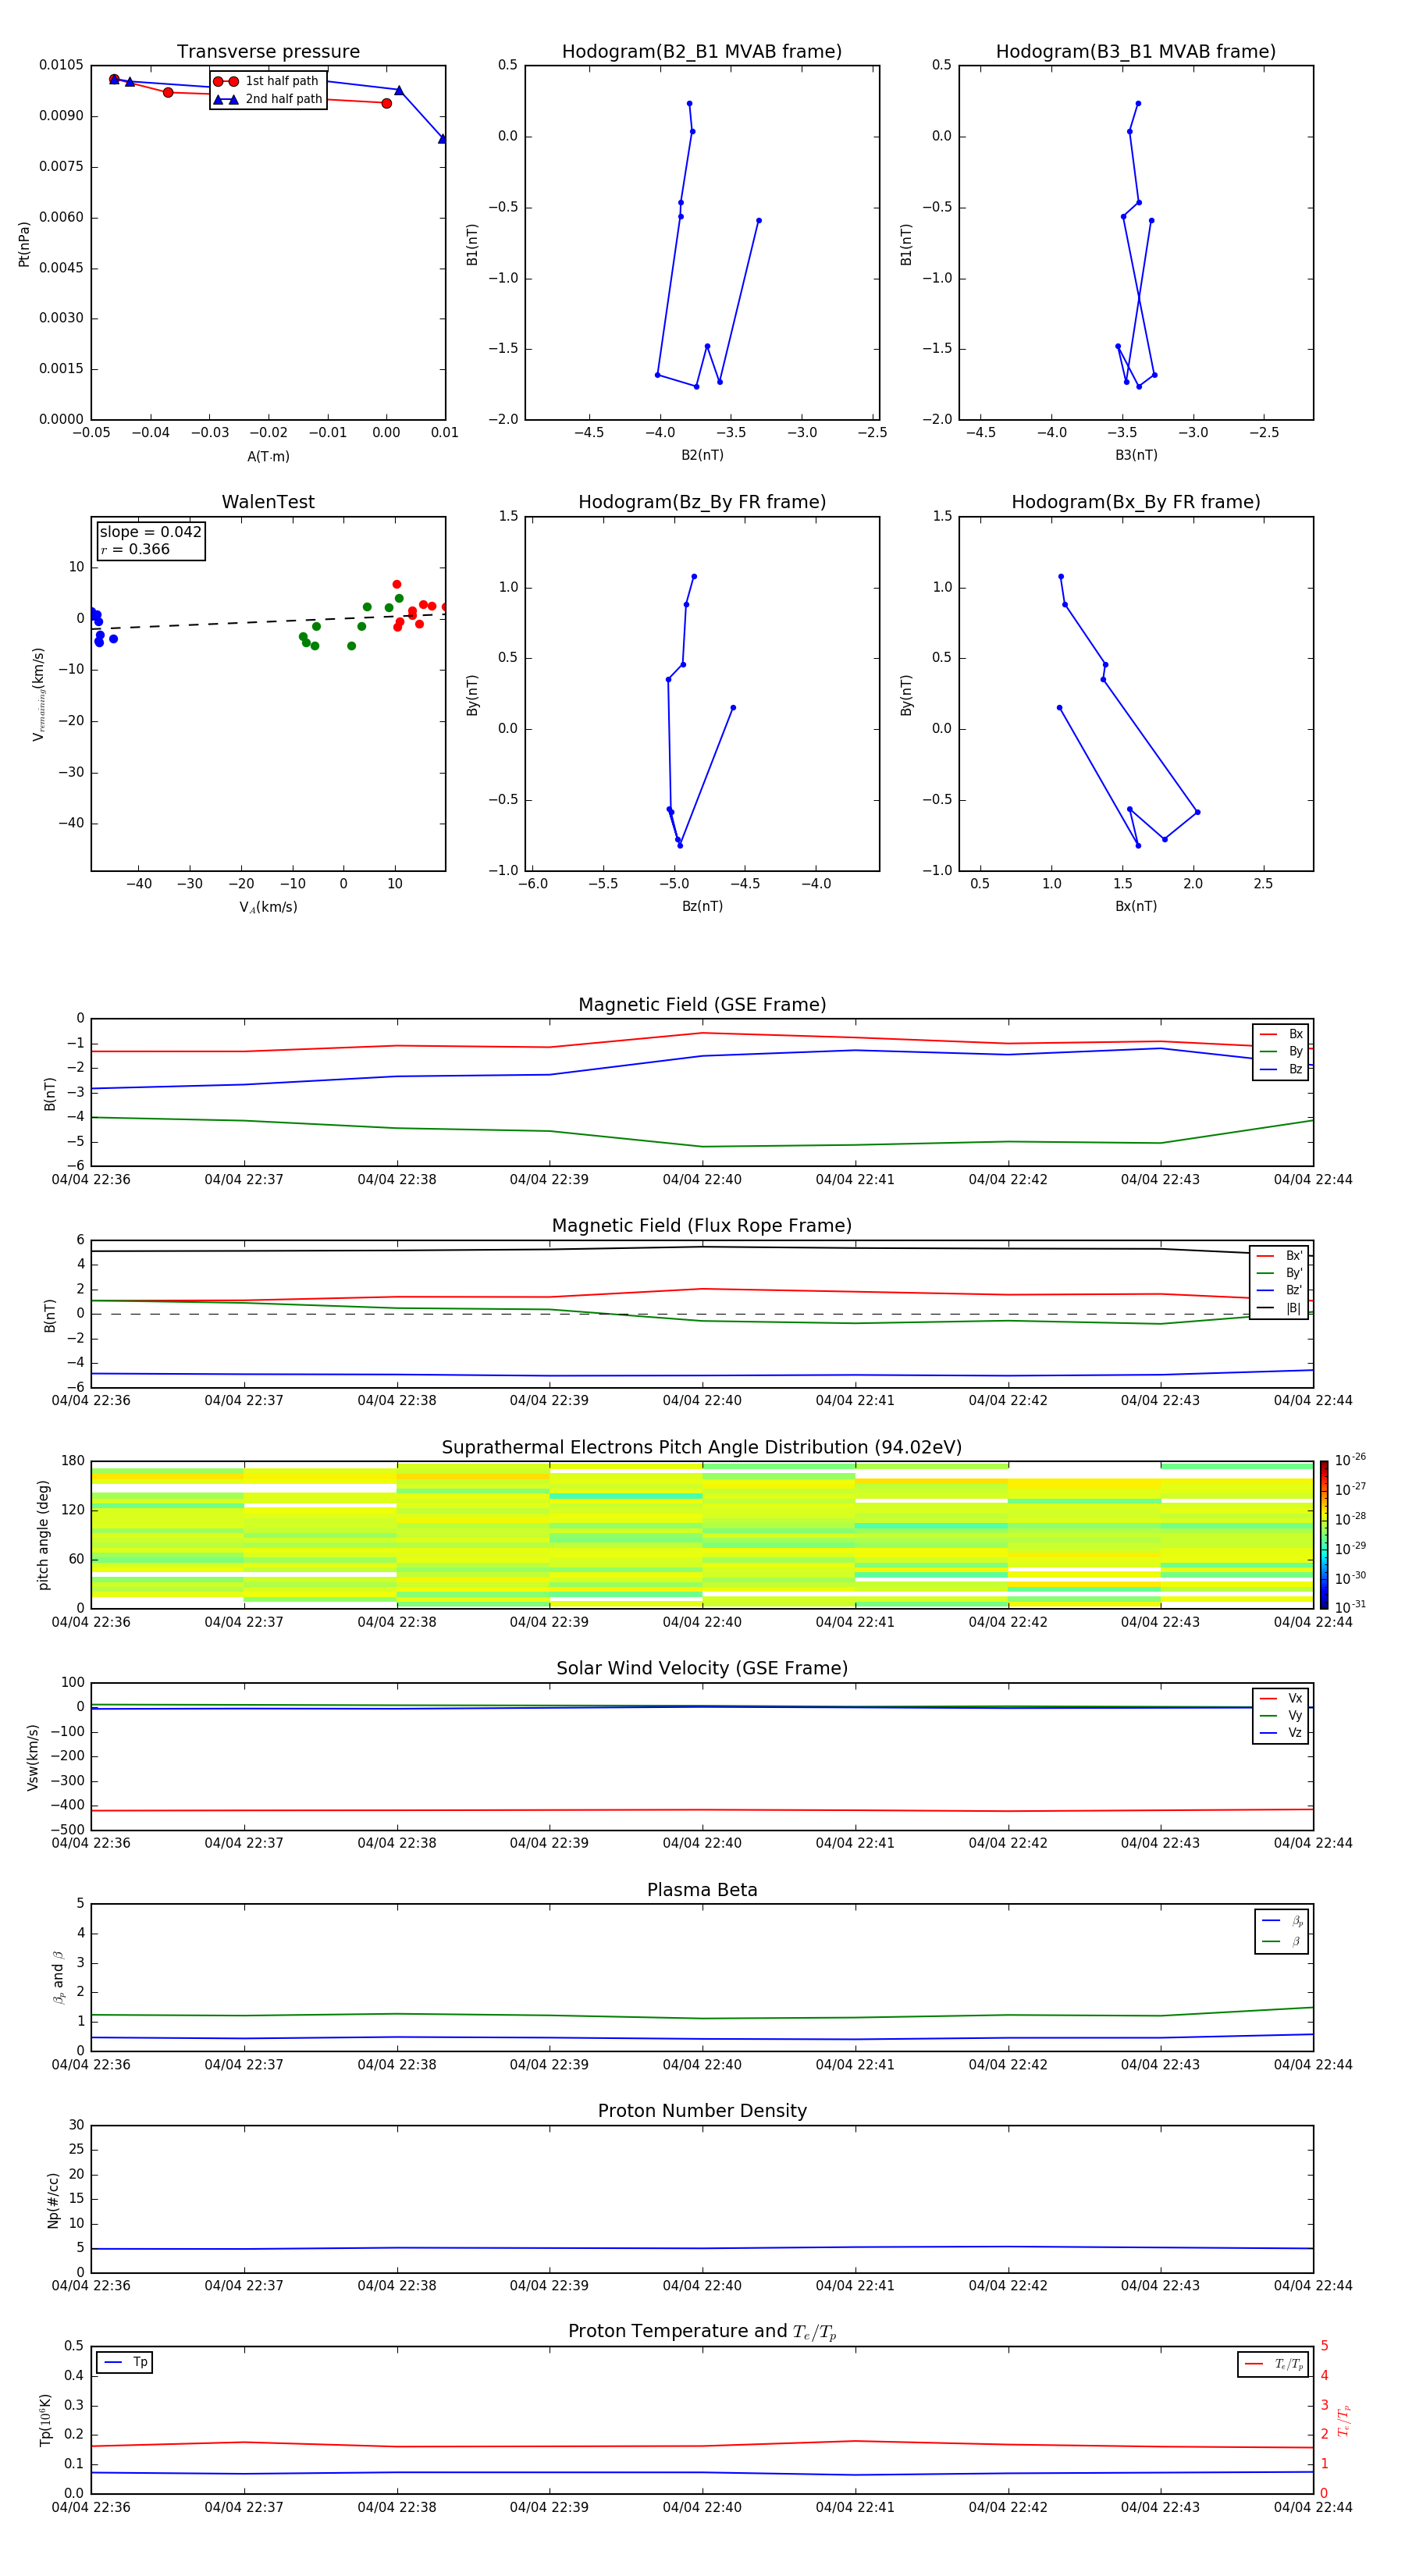Viewport: 1405px width, 2576px height.
Task: Click the Vz legend entry in velocity plot
Action: click(1281, 1733)
